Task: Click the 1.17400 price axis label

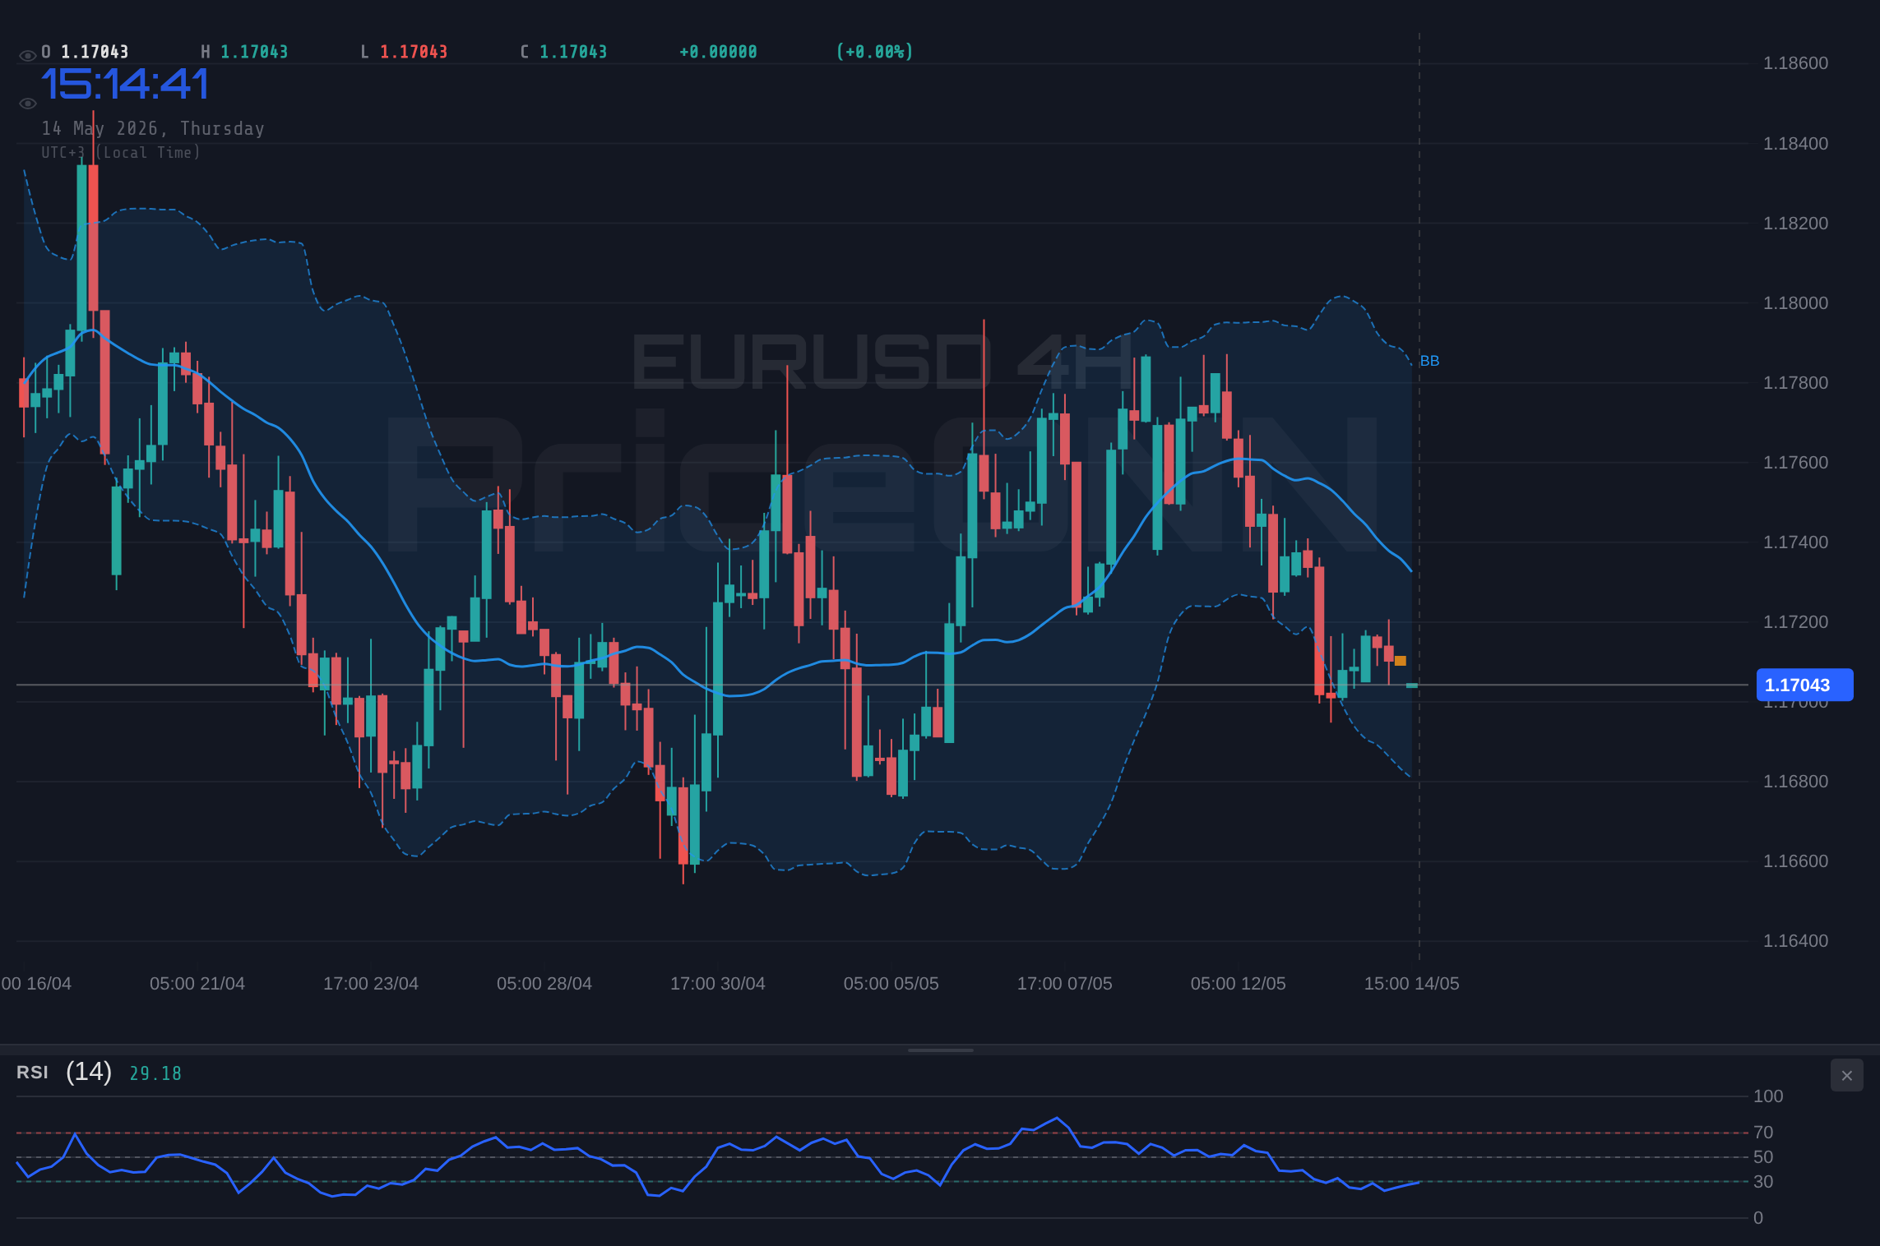Action: tap(1795, 542)
